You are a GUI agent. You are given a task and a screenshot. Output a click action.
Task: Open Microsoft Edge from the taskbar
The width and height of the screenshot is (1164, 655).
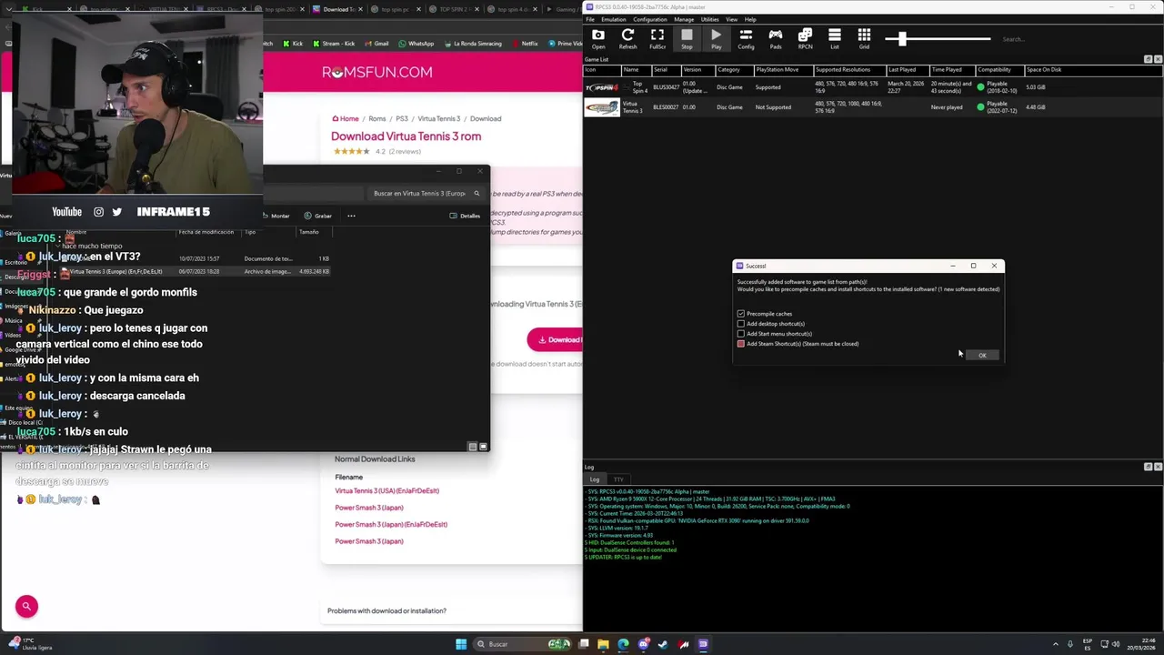(623, 644)
